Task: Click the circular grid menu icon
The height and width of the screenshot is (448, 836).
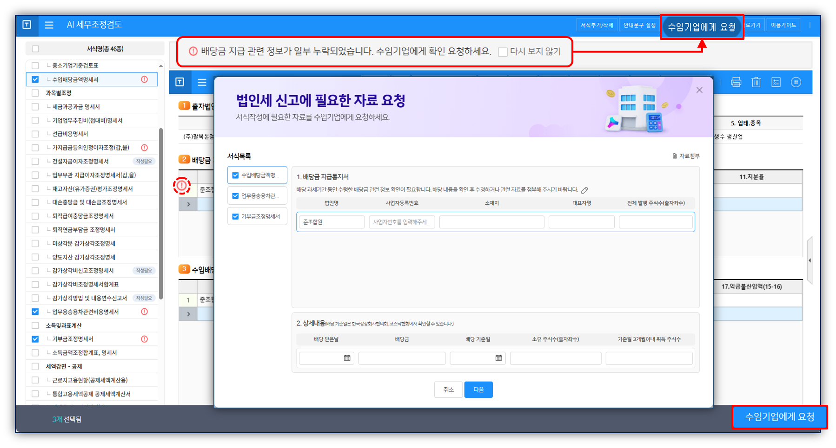Action: (x=796, y=82)
